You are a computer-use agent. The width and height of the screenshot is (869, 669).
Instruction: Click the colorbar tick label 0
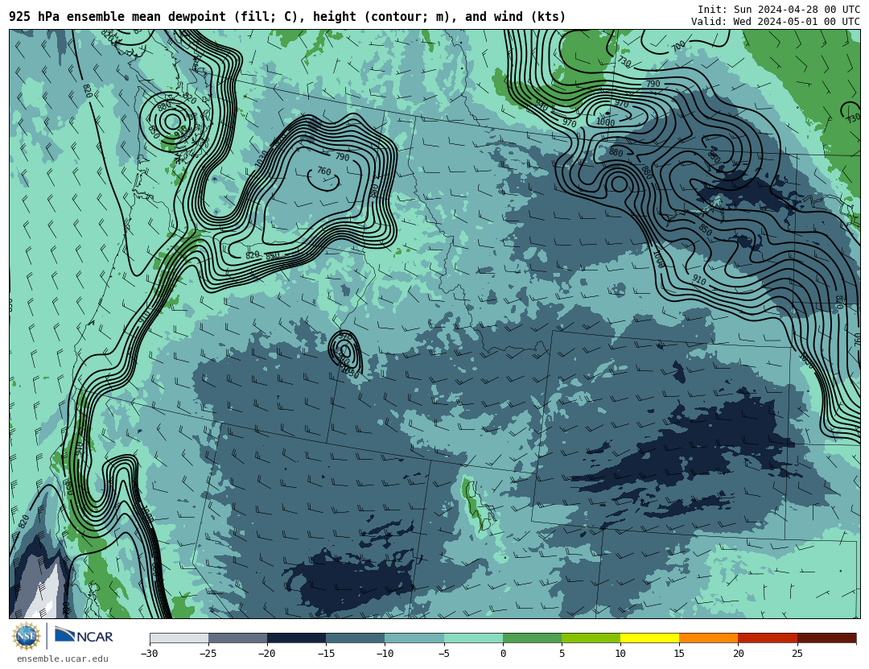503,654
